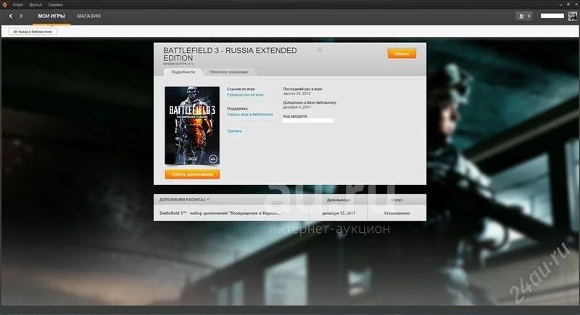Screen dimensions: 580x315
Task: Click the back to library button
Action: pyautogui.click(x=33, y=31)
